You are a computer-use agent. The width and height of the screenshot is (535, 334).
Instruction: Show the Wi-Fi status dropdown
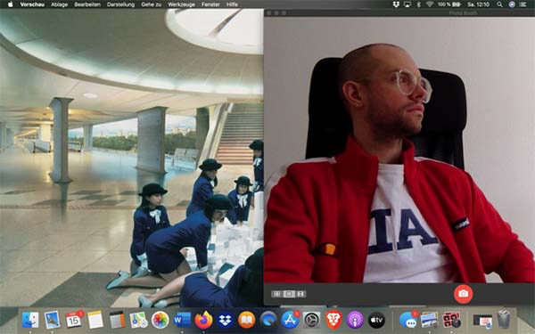click(x=430, y=4)
